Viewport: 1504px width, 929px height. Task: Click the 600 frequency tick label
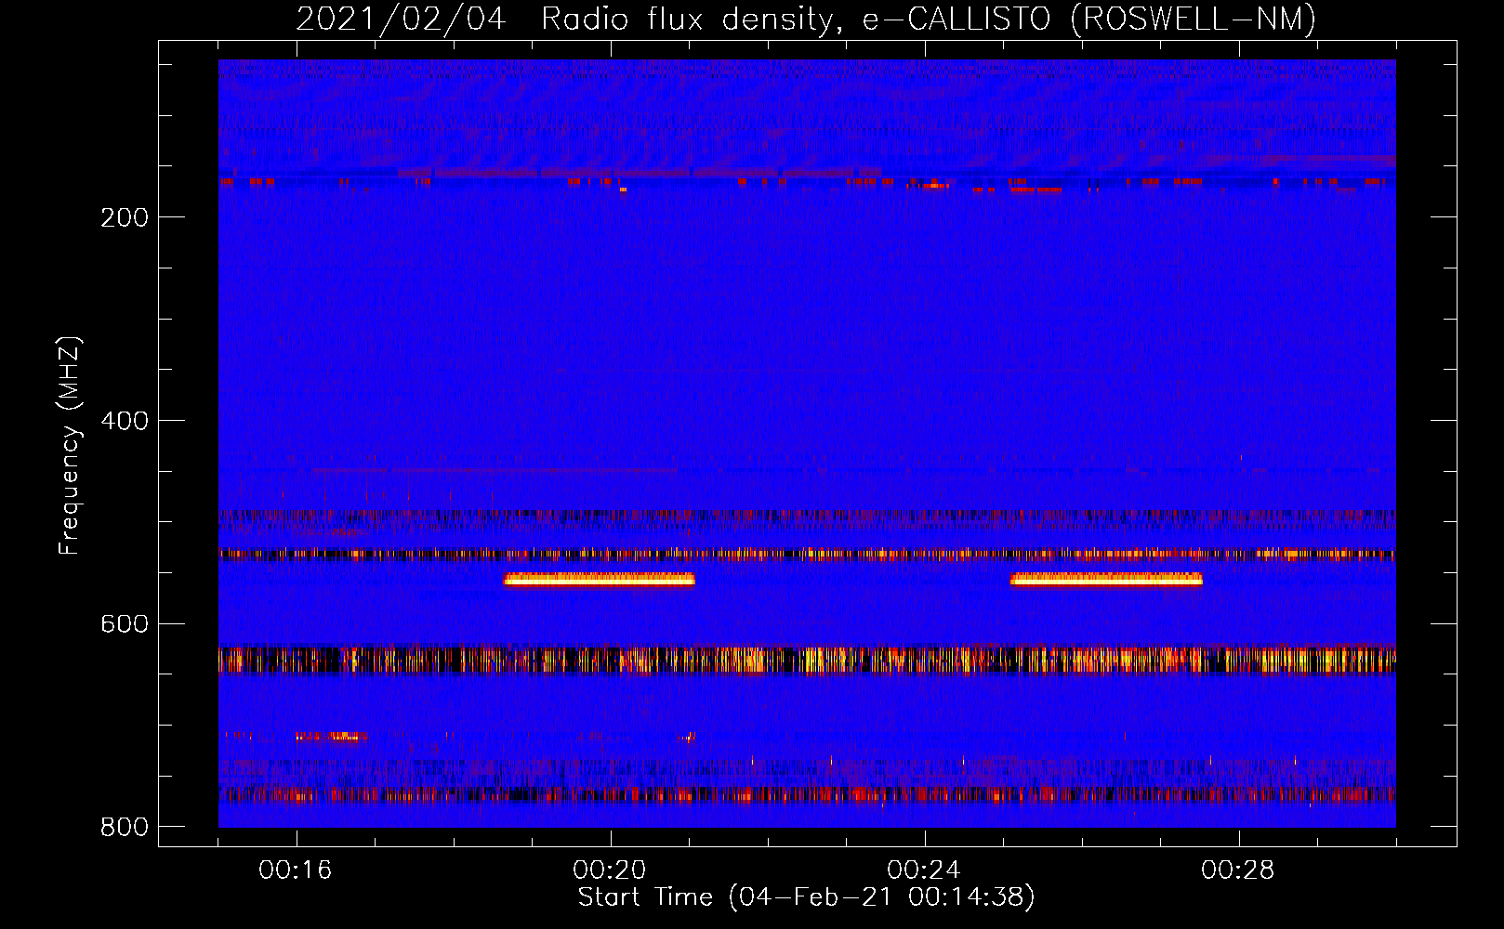[x=125, y=624]
